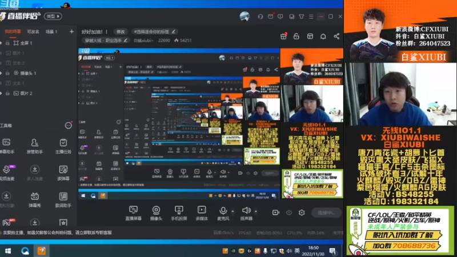This screenshot has height=257, width=457.
Task: Click the 连接中 start streaming button
Action: tap(326, 212)
